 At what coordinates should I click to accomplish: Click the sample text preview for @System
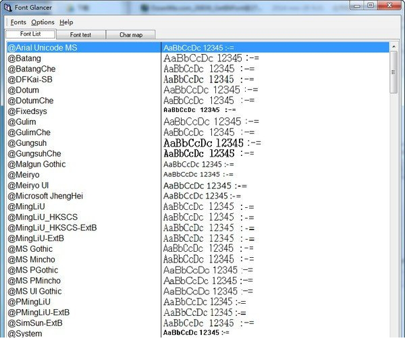[196, 332]
